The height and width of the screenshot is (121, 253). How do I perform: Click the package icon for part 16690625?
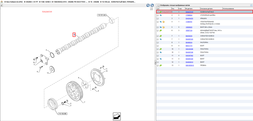pyautogui.click(x=163, y=27)
